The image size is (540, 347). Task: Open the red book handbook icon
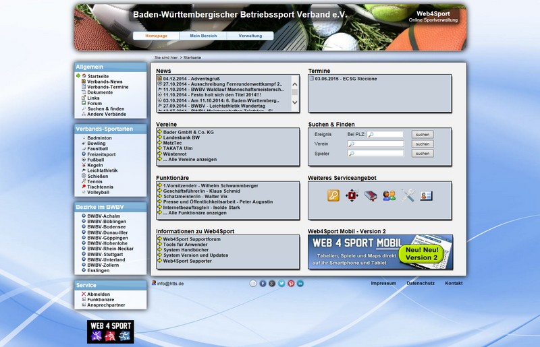(370, 196)
